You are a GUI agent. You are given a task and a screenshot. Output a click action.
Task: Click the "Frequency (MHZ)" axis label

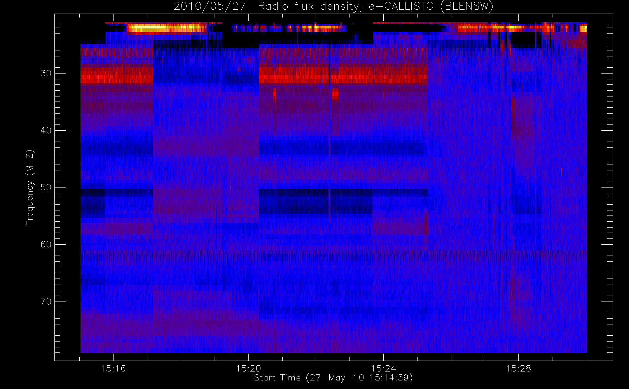[30, 187]
